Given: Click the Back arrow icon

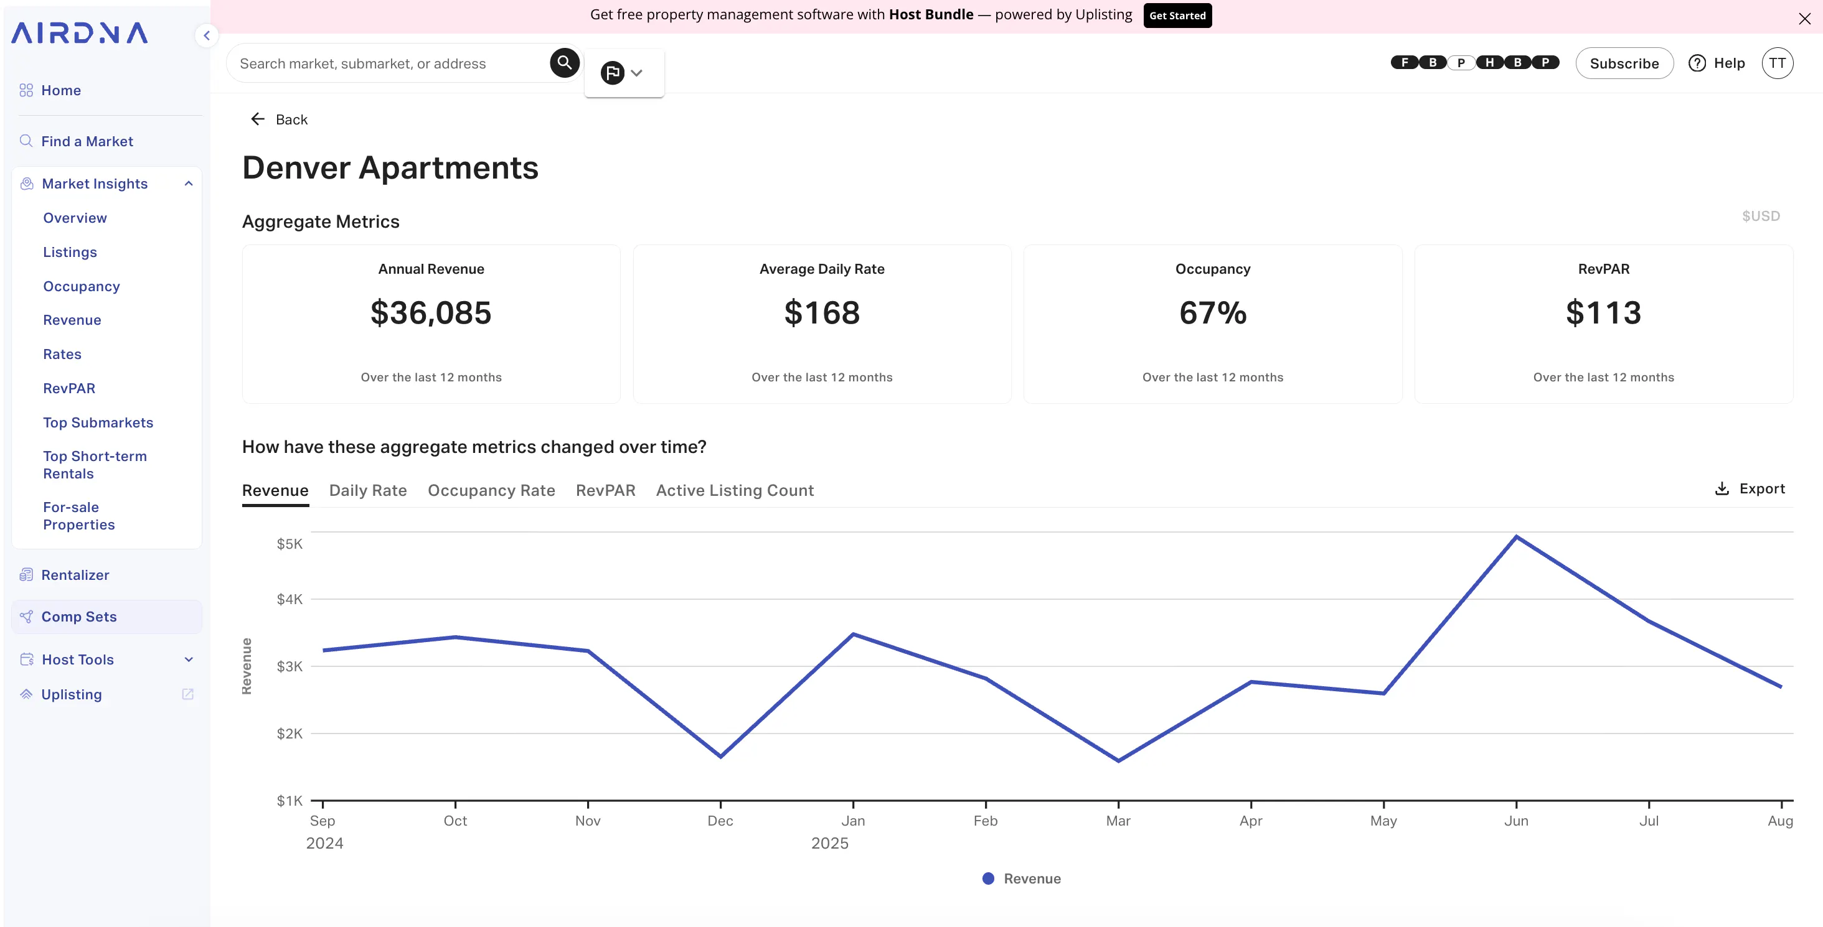Looking at the screenshot, I should [x=258, y=119].
